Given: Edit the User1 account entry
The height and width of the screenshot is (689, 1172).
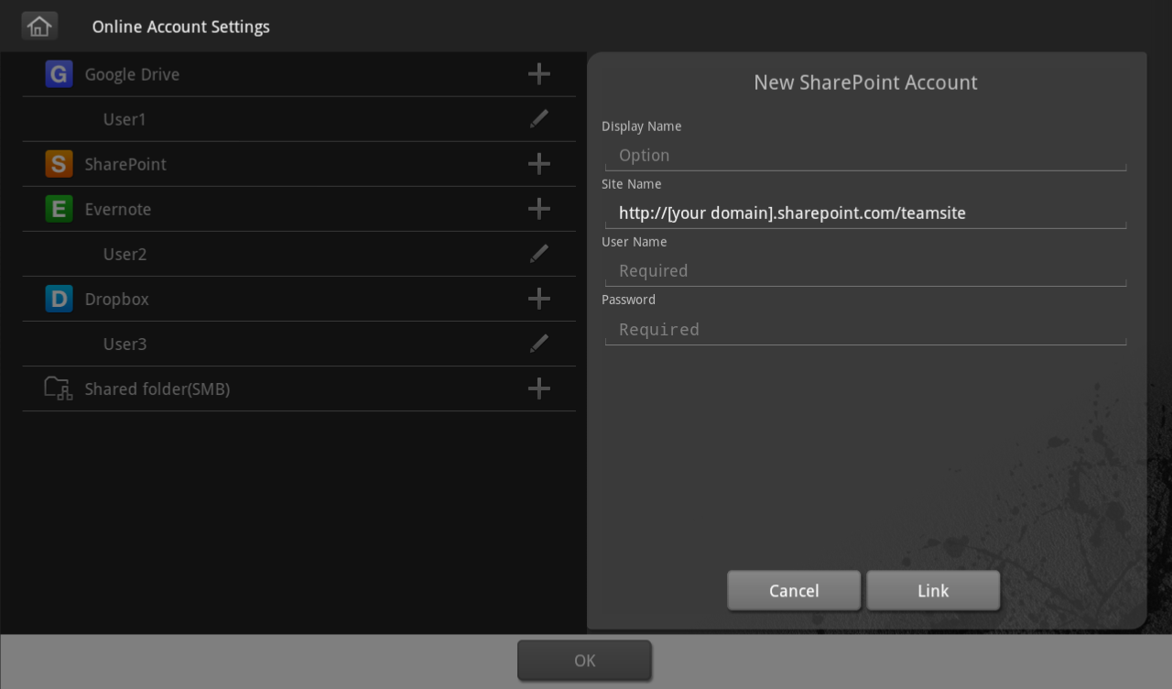Looking at the screenshot, I should 539,119.
